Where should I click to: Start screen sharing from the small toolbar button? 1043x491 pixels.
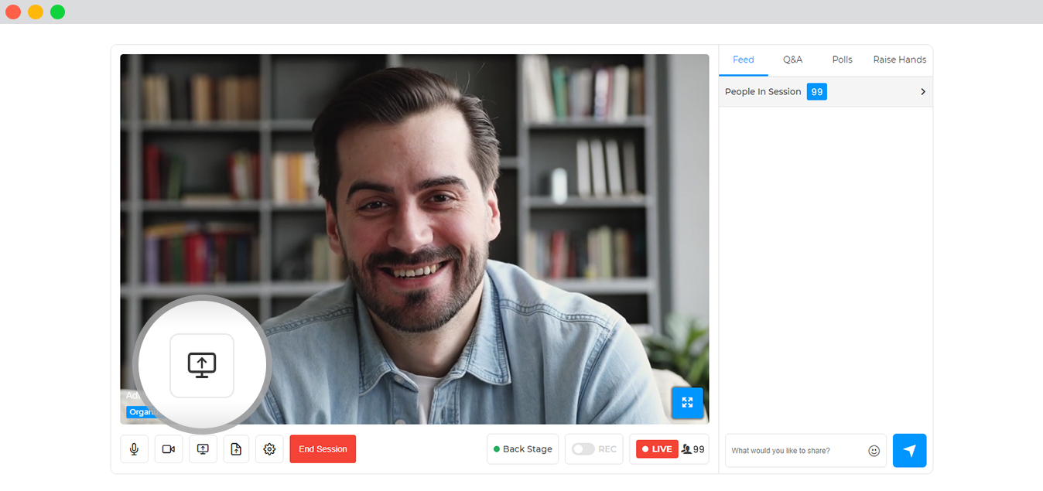pyautogui.click(x=203, y=449)
